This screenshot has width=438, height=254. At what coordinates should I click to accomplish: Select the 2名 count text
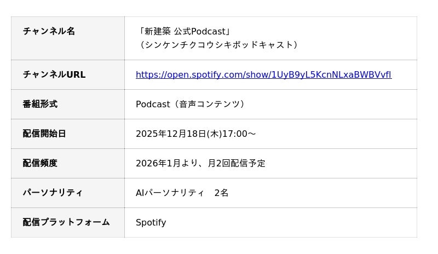[221, 193]
